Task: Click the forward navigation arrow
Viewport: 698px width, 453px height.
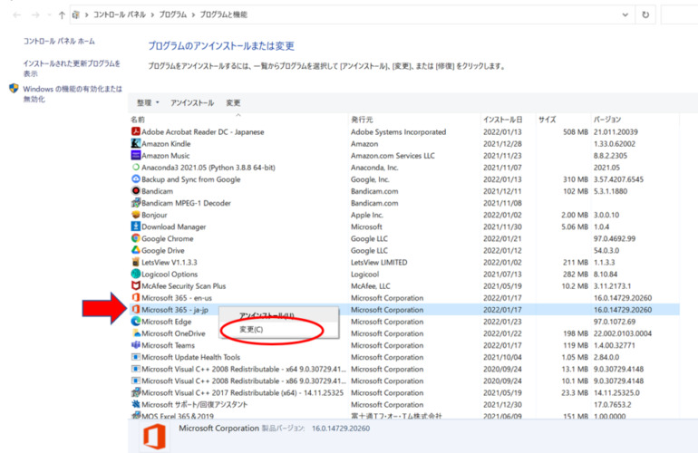Action: point(35,15)
